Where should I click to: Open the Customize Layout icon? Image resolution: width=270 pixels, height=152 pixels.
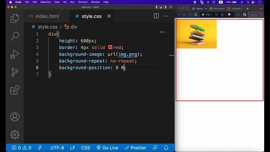click(x=170, y=7)
